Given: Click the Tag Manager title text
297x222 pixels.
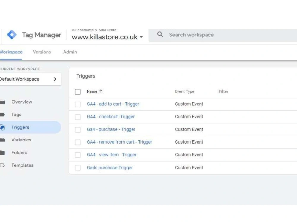Looking at the screenshot, I should (42, 35).
